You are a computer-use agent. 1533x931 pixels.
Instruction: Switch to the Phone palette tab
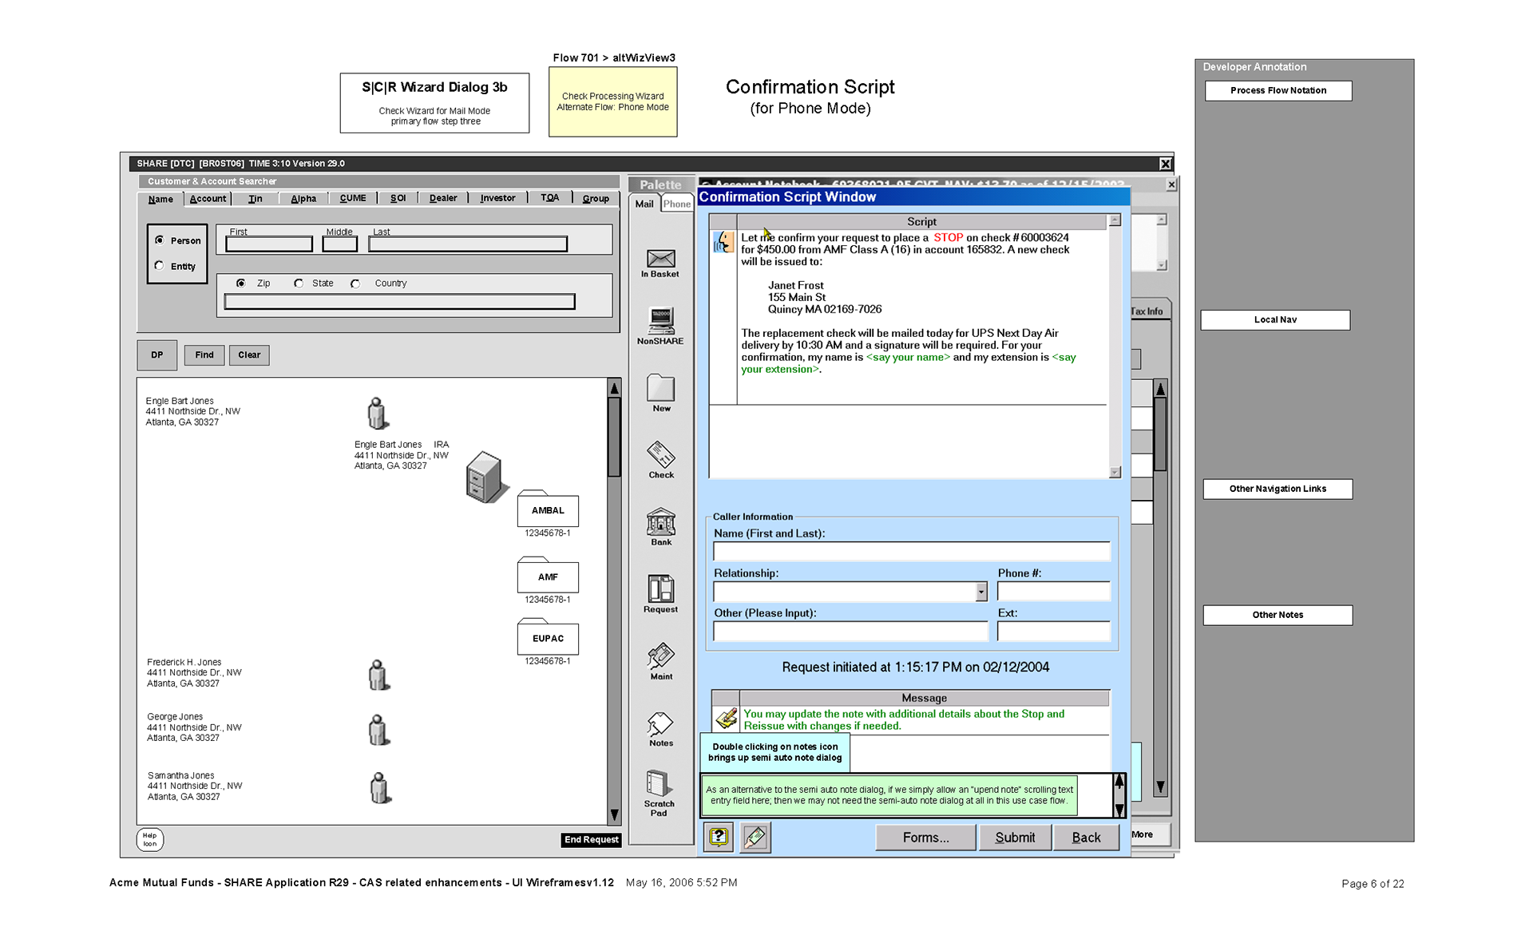[x=677, y=204]
